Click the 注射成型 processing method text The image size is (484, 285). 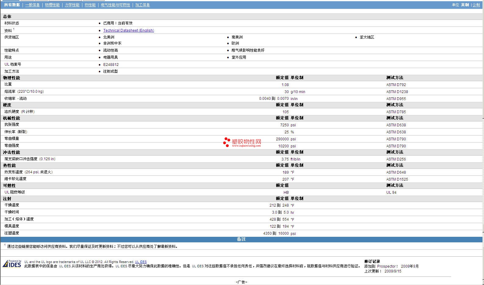110,71
